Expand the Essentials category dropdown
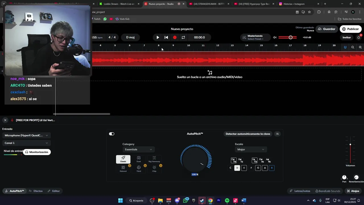This screenshot has width=364, height=205. click(x=138, y=149)
